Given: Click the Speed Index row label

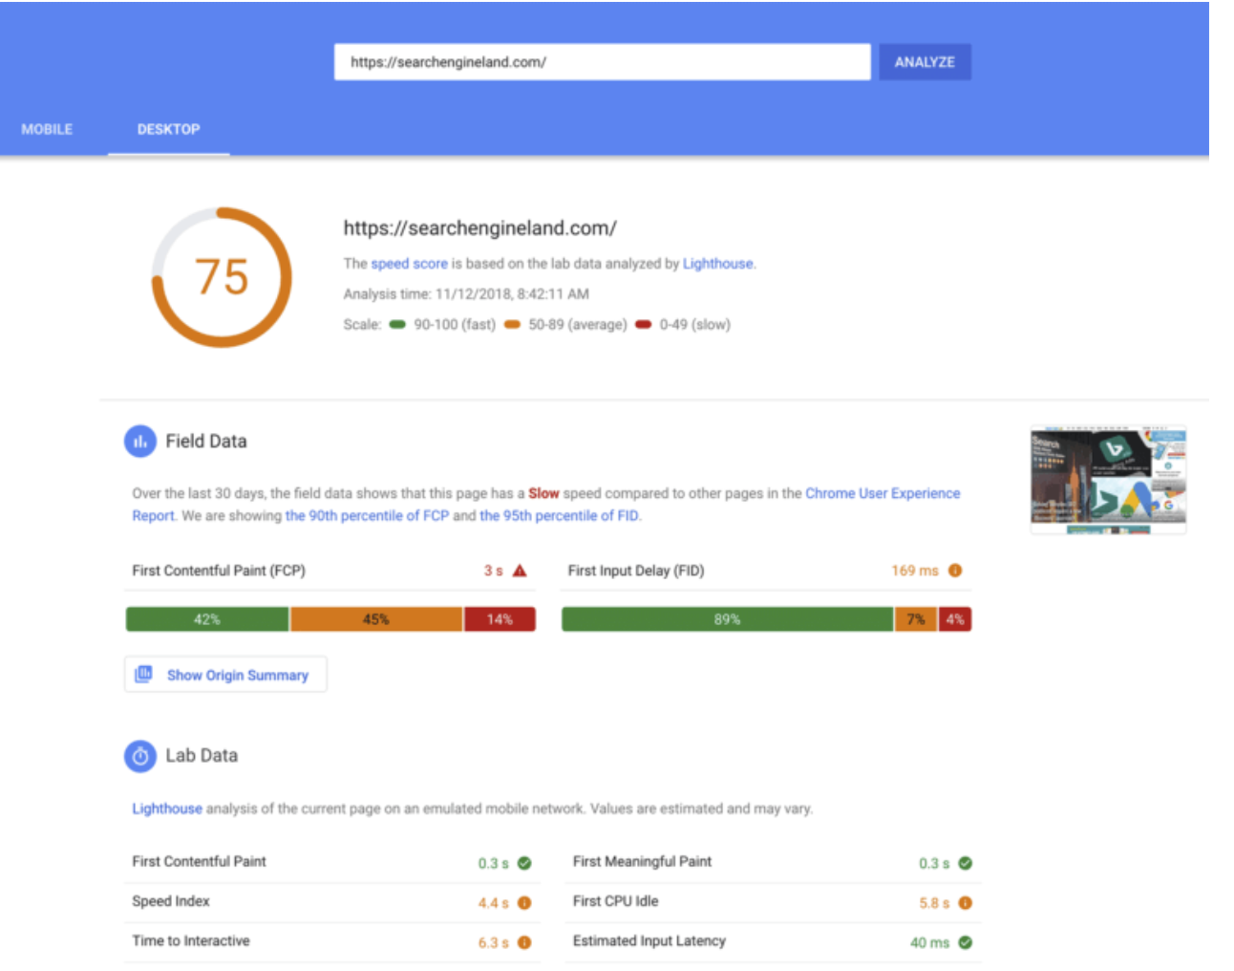Looking at the screenshot, I should click(171, 901).
